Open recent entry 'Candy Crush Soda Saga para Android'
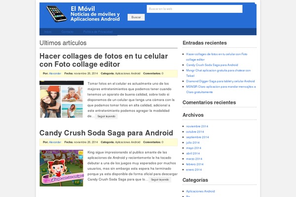Screen dimensions: 296x197 pos(212,65)
